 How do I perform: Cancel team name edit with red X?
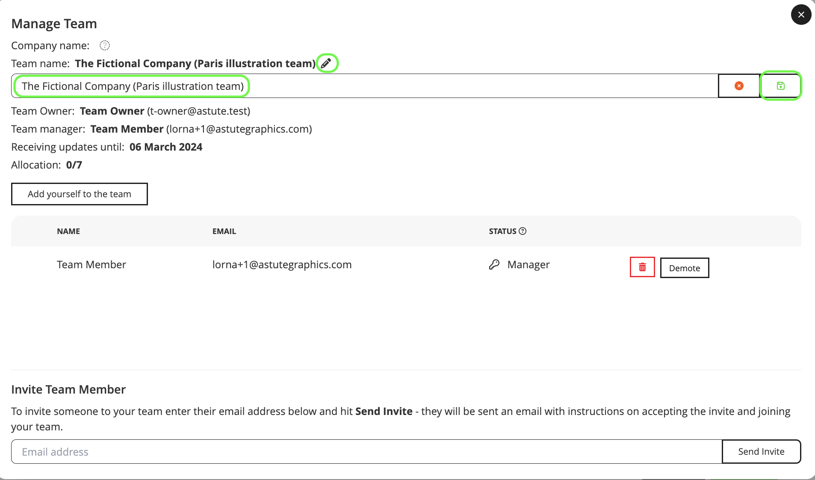click(738, 86)
